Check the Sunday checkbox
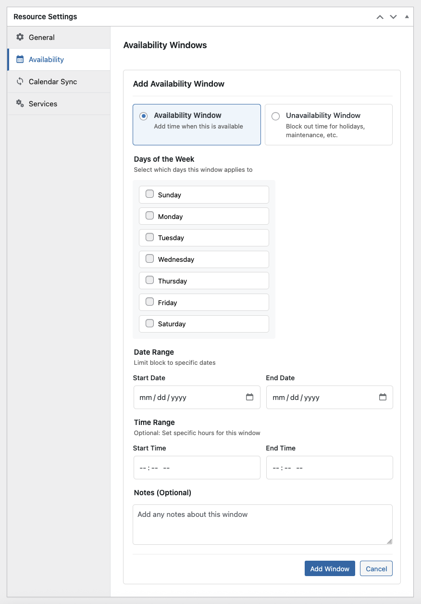 point(149,194)
